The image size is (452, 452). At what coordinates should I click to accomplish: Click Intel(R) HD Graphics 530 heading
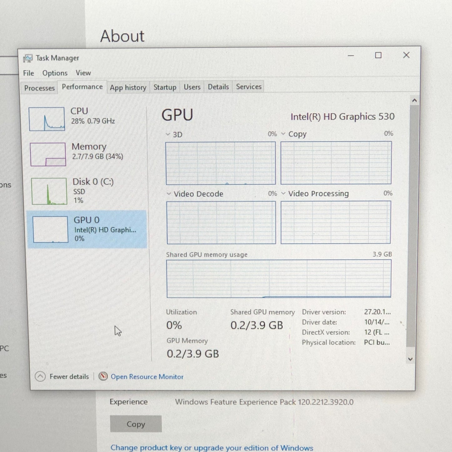343,117
